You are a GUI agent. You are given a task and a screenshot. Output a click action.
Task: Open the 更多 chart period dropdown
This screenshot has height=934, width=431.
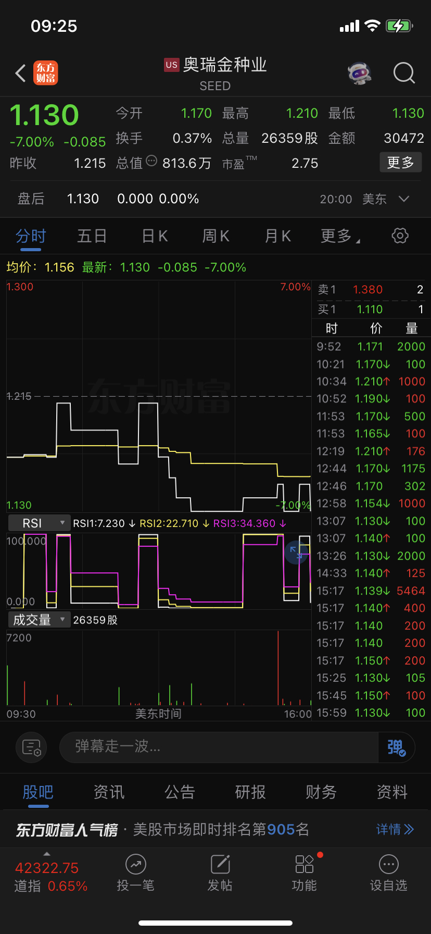(x=340, y=236)
